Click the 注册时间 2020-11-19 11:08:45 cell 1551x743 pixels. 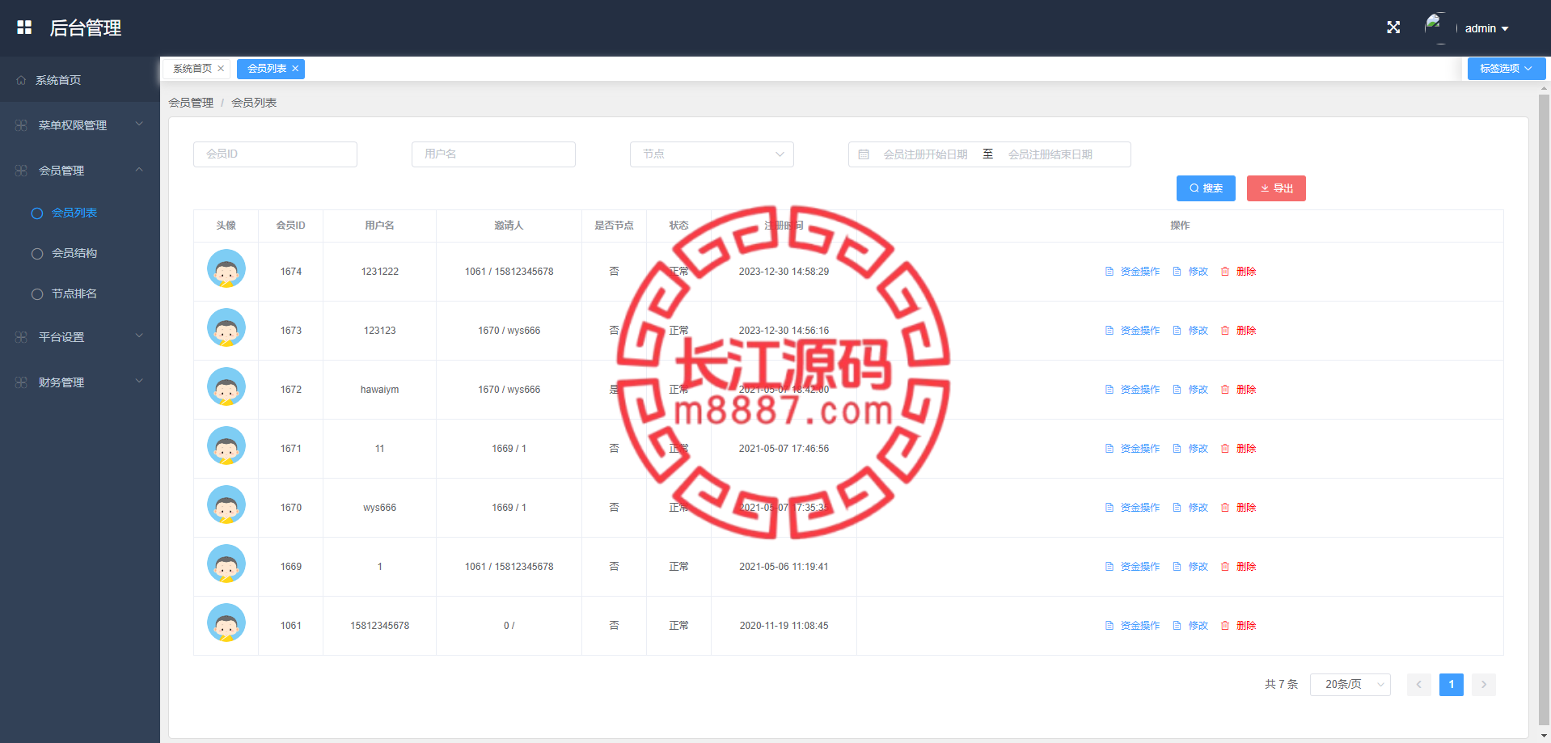784,626
